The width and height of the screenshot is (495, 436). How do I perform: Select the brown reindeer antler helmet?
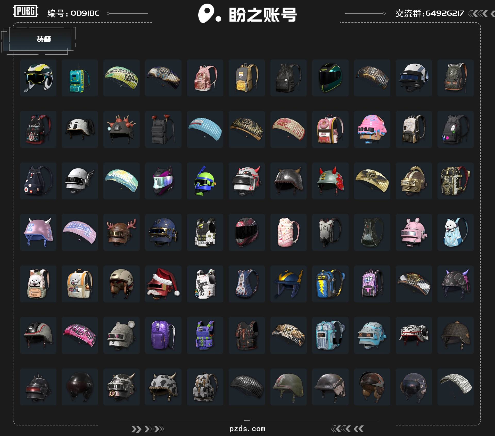pos(121,232)
